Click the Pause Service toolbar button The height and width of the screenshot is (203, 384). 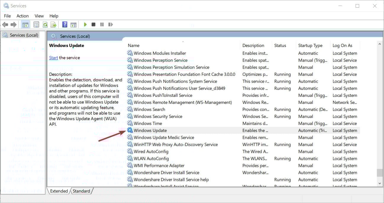102,25
